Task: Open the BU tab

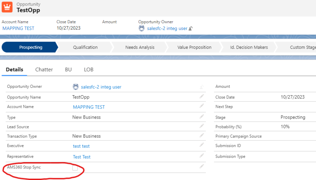Action: point(68,70)
